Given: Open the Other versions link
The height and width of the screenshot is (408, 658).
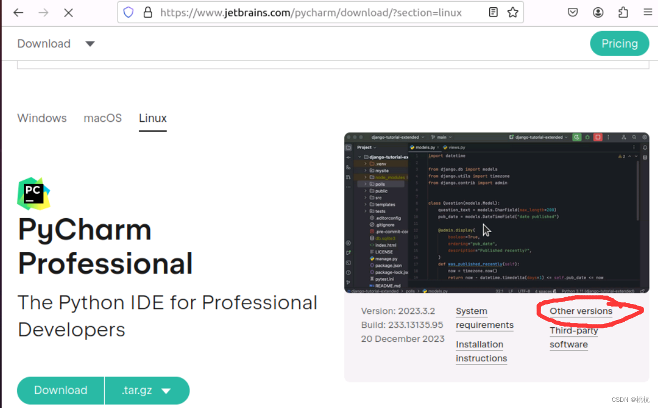Looking at the screenshot, I should (581, 311).
